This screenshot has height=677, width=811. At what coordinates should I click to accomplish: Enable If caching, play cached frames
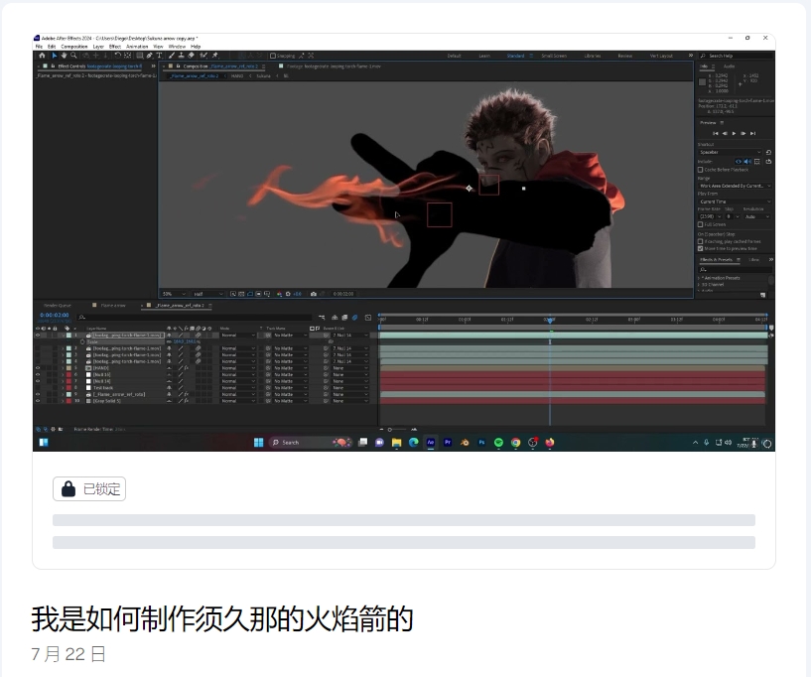pos(700,241)
